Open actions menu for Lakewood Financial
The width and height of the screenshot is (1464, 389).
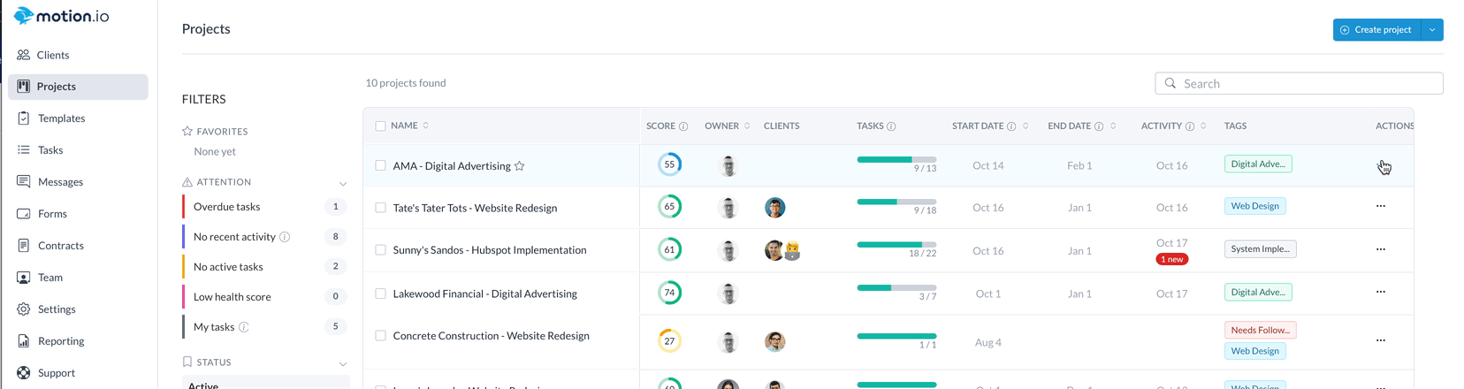1381,292
